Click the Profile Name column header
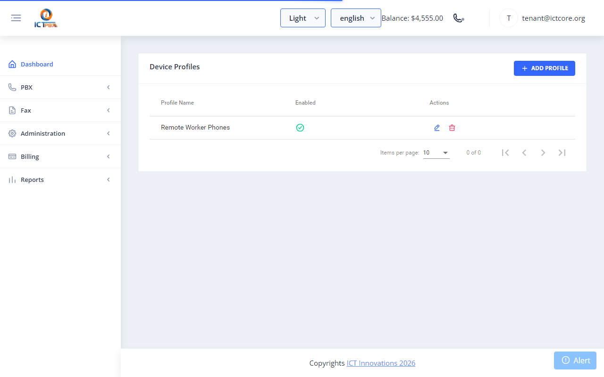 [177, 103]
